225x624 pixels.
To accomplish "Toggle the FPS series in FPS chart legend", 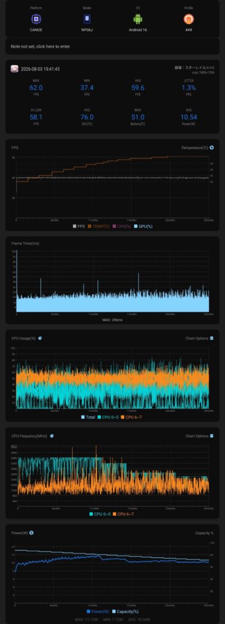I will click(79, 227).
